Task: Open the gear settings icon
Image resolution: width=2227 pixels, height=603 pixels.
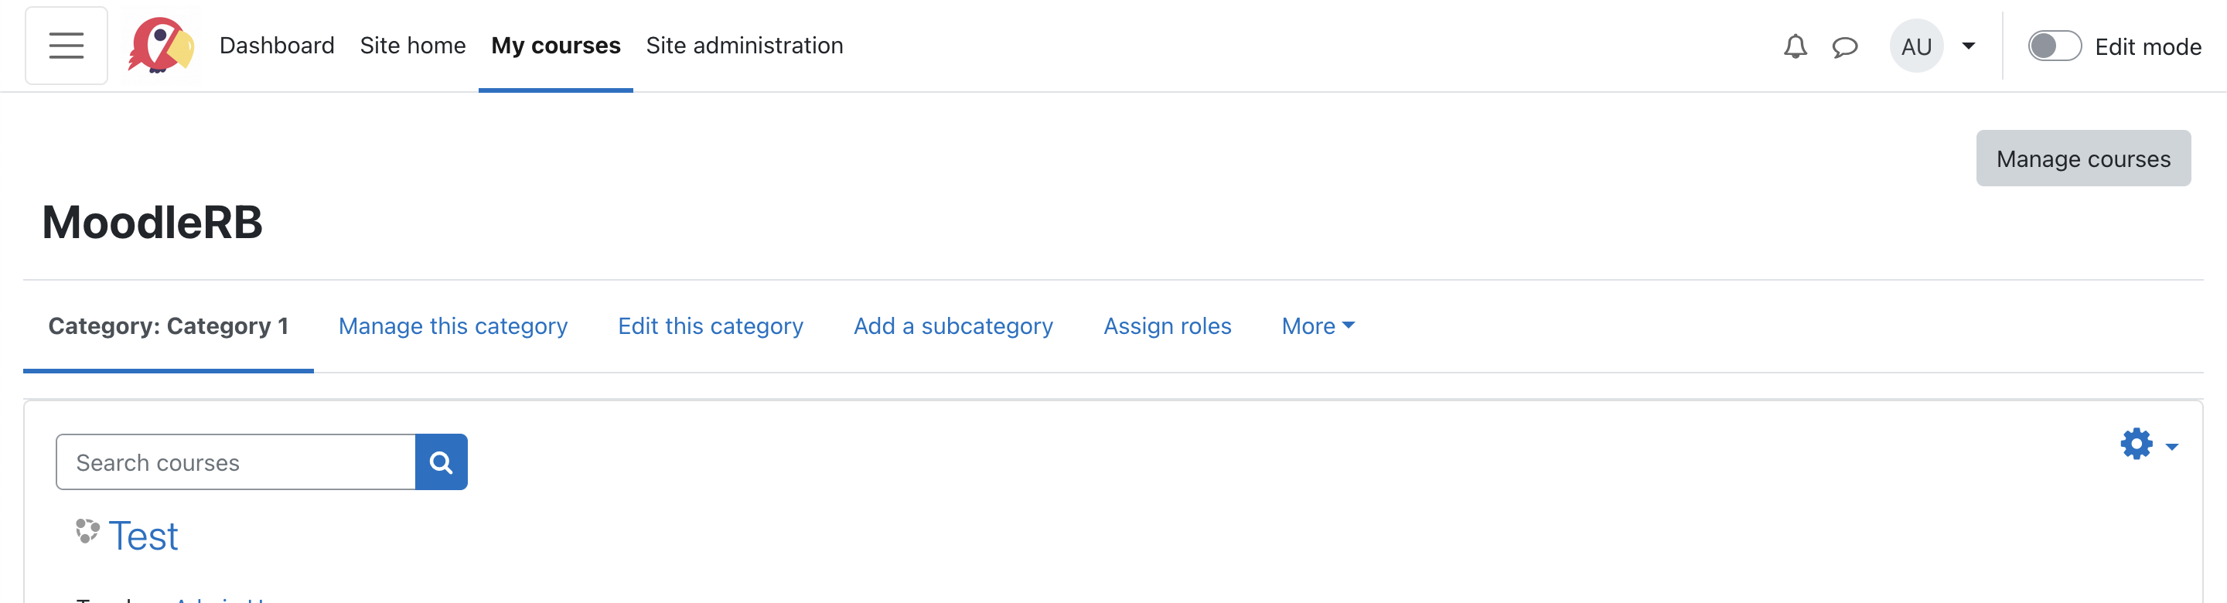Action: click(x=2135, y=444)
